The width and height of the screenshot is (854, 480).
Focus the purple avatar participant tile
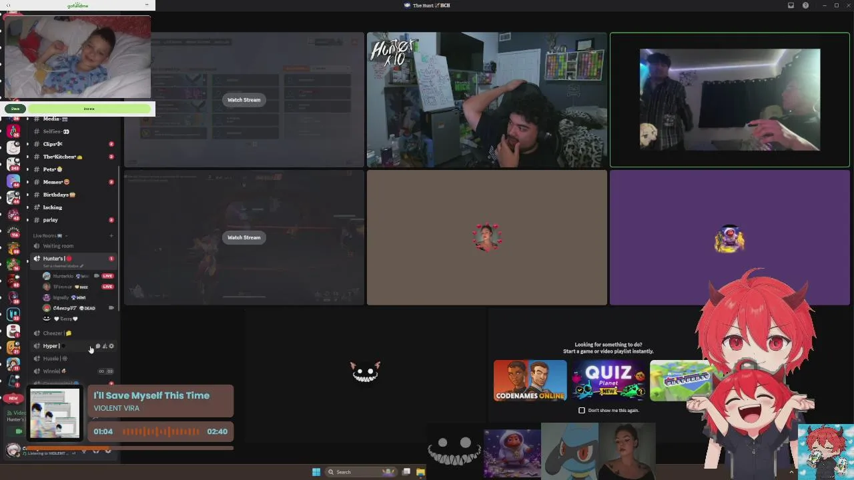[730, 237]
